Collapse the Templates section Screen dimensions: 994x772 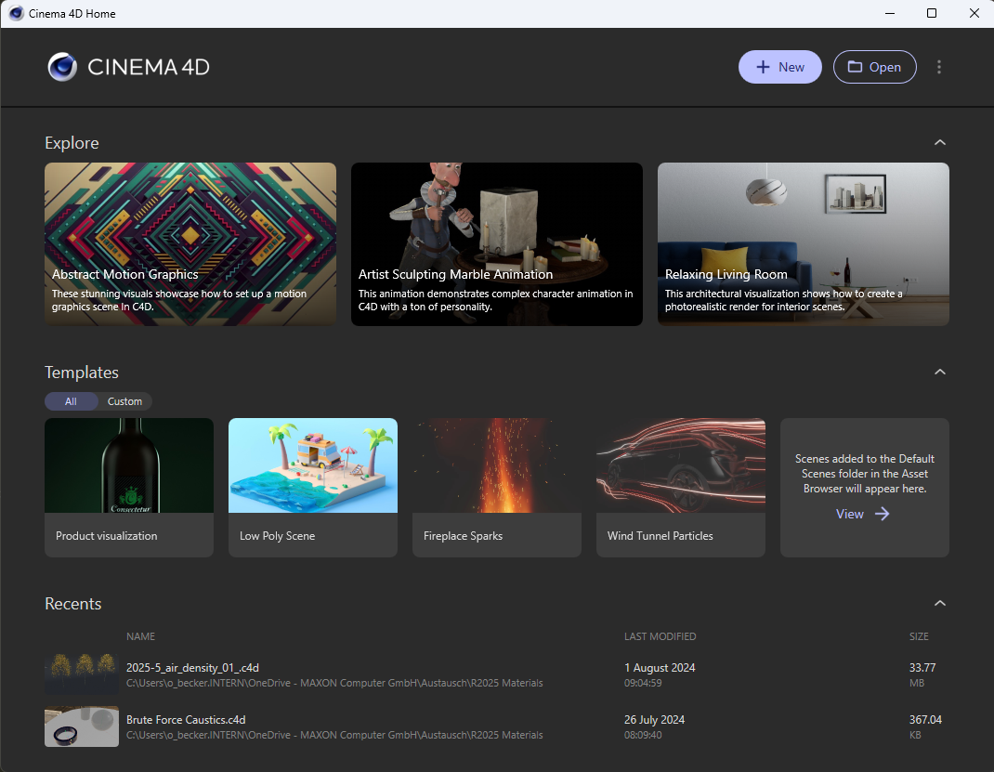[x=940, y=372]
